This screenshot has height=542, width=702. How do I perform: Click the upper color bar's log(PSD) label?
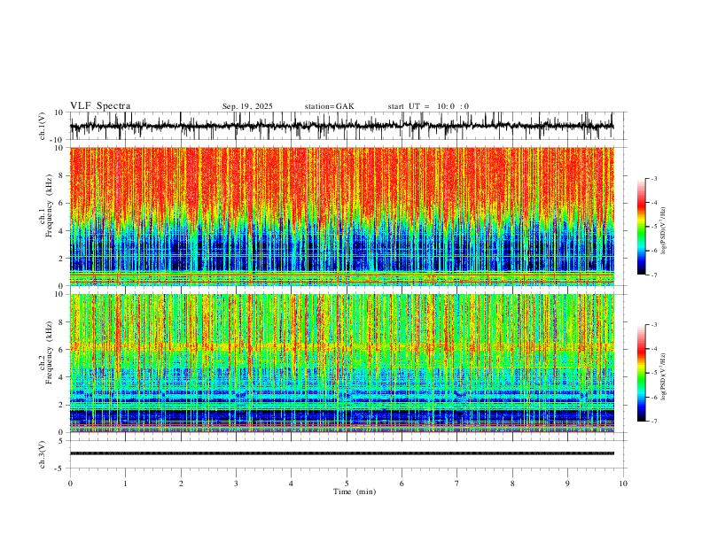[663, 230]
